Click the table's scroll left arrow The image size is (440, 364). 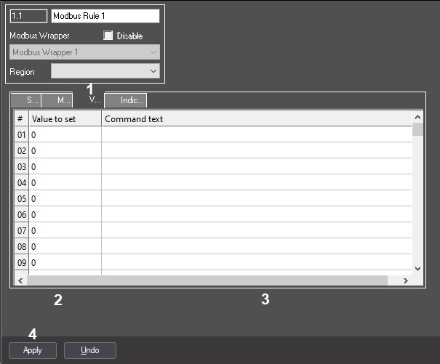pos(20,280)
